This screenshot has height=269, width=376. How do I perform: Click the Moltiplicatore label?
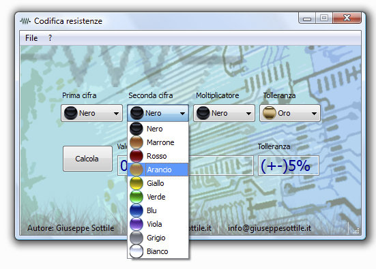218,95
